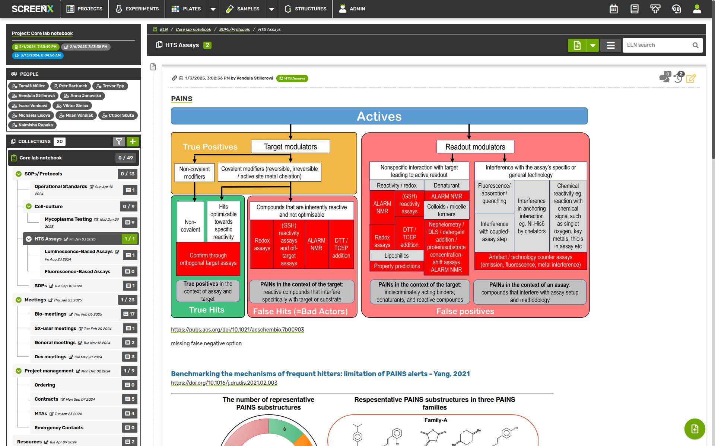
Task: Toggle the SOPs/Protocols collapse circle
Action: (x=19, y=174)
